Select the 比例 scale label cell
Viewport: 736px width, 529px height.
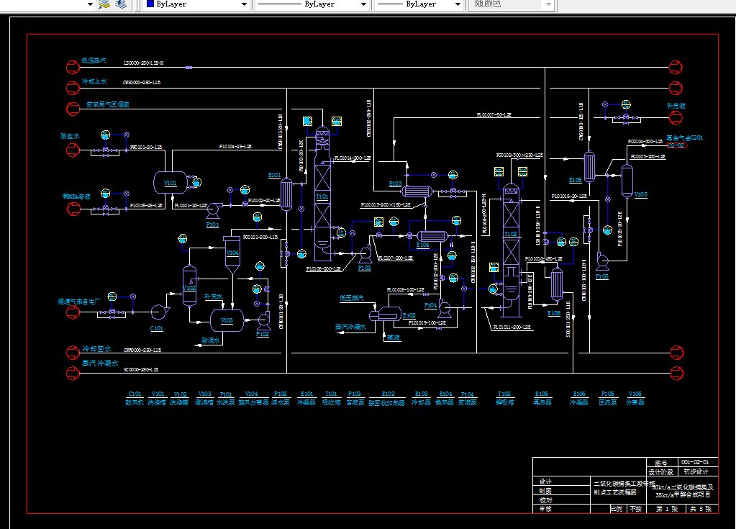(x=617, y=509)
